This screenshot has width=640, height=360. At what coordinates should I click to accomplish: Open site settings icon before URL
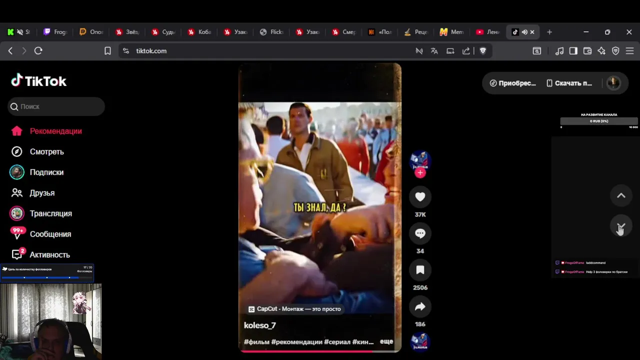[x=126, y=51]
